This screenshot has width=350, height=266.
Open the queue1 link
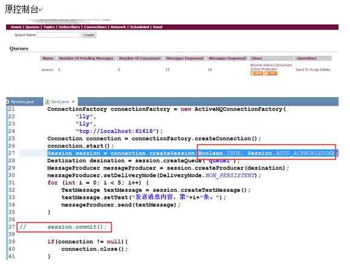[48, 69]
